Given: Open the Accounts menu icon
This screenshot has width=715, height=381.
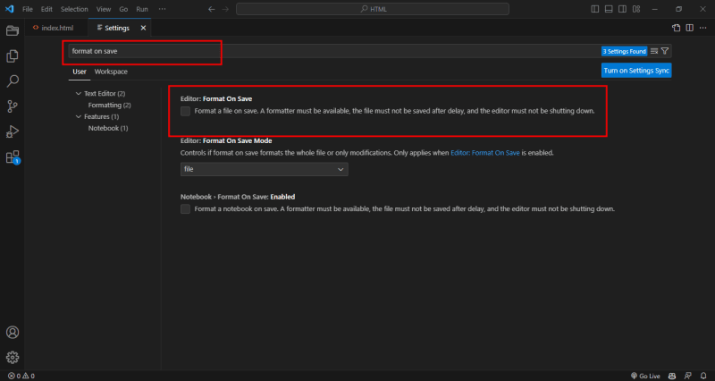Looking at the screenshot, I should (13, 332).
